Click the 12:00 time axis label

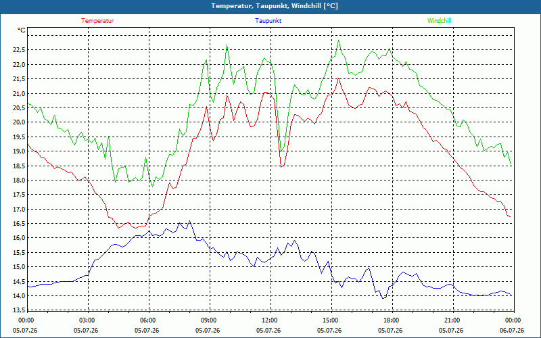[x=270, y=320]
